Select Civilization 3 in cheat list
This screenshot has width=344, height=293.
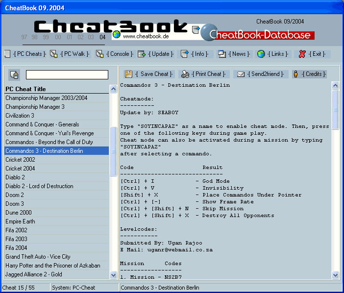tap(57, 116)
